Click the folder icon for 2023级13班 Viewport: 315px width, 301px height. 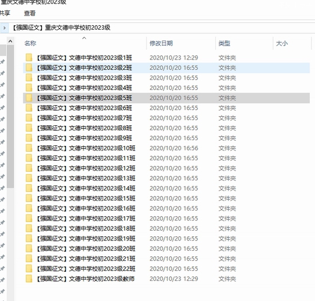tap(29, 178)
